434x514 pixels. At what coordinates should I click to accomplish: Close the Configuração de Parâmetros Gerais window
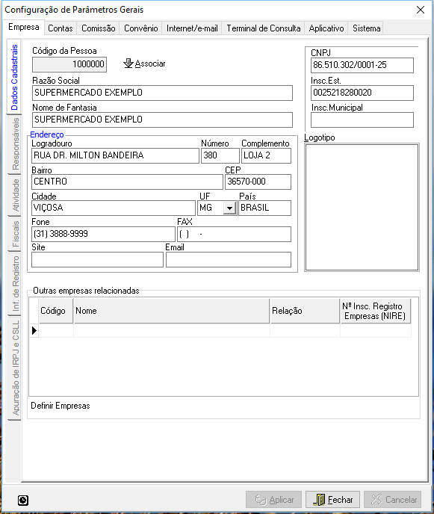click(421, 10)
